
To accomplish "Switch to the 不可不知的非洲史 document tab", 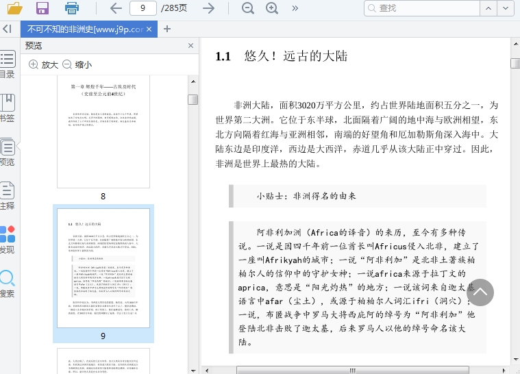I will 85,29.
